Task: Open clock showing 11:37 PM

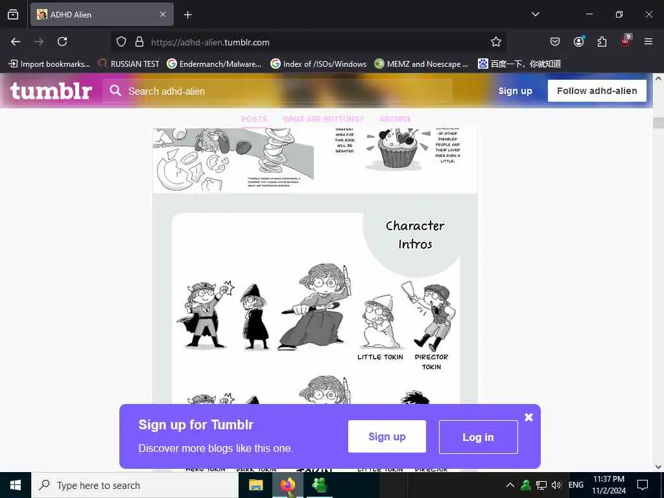Action: click(x=608, y=485)
